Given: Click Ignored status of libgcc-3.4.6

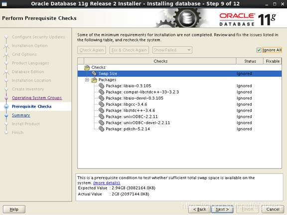Looking at the screenshot, I should (x=244, y=104).
